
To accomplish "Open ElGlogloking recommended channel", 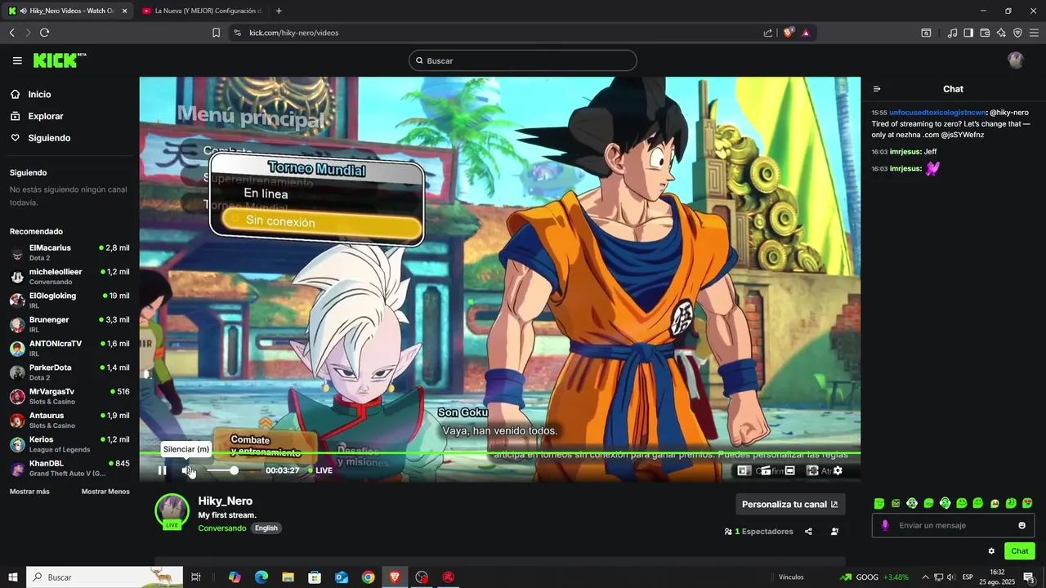I will click(69, 300).
